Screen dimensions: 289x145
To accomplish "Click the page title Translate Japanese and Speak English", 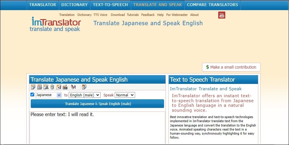I will pyautogui.click(x=148, y=23).
